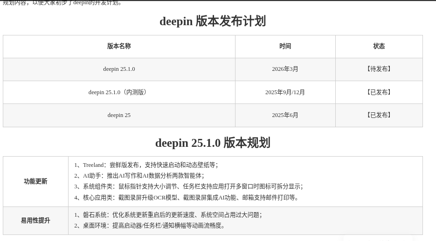
Task: Click the '【待发布】' status cell
Action: pyautogui.click(x=379, y=69)
